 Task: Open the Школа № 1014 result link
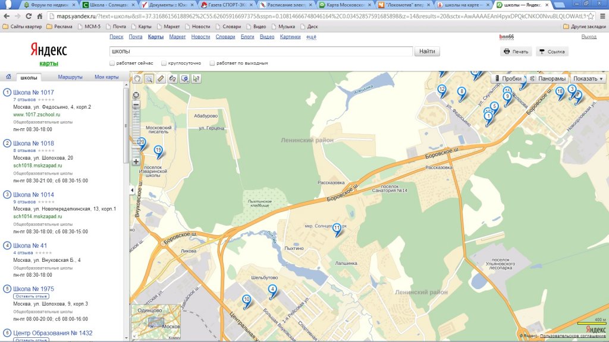coord(33,195)
